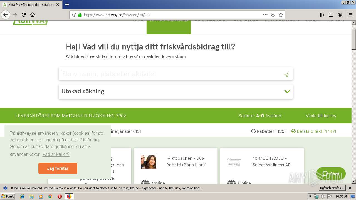This screenshot has width=356, height=200.
Task: Close the Hitta friskvård tab
Action: (x=57, y=5)
